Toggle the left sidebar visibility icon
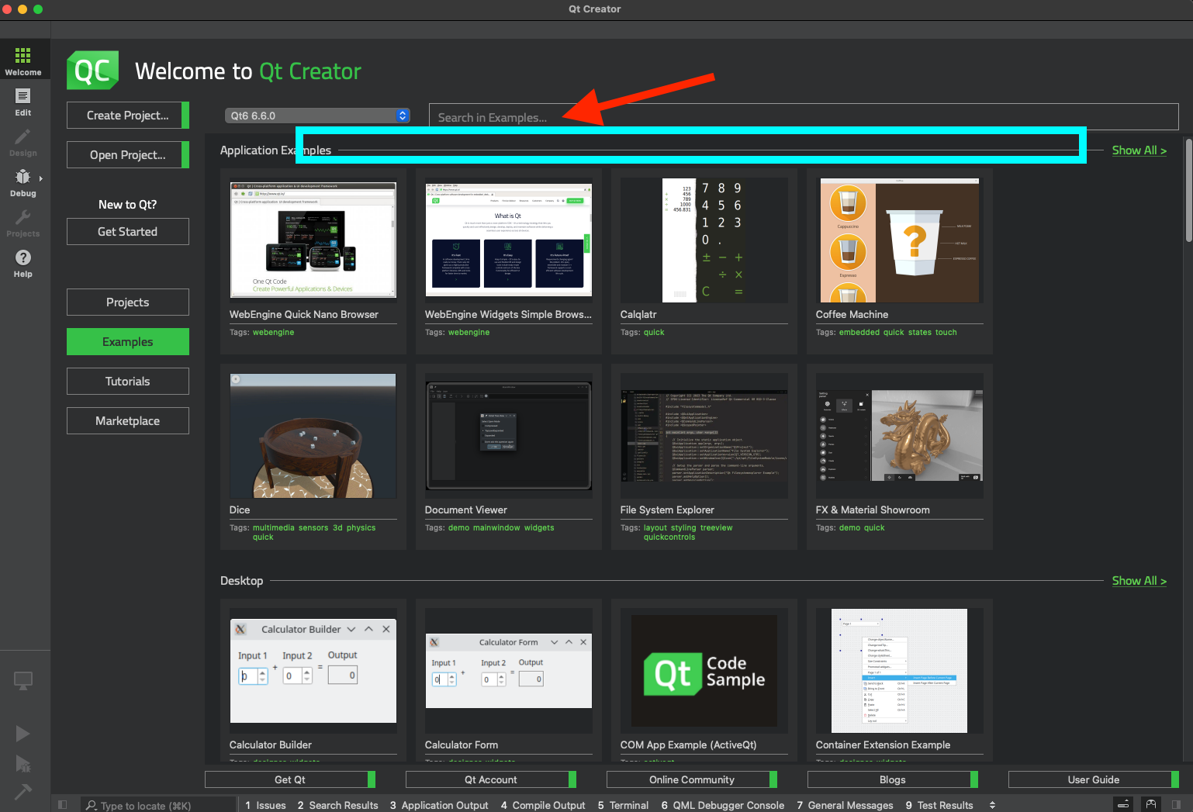Screen dimensions: 1193x812 (x=63, y=805)
